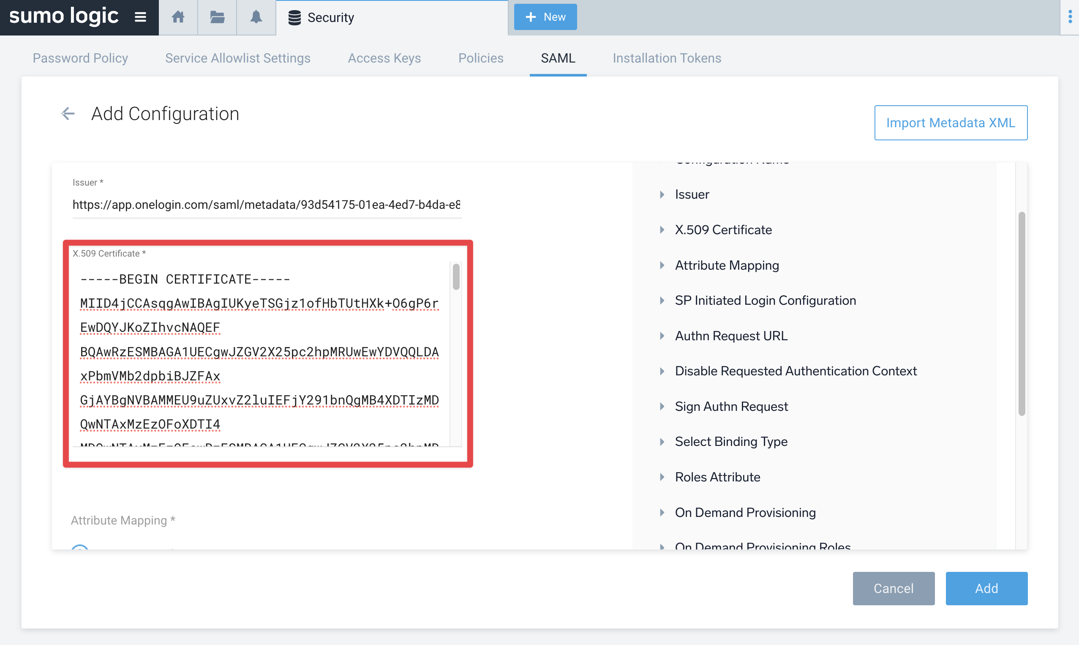Expand the Sign Authn Request help

click(x=723, y=406)
